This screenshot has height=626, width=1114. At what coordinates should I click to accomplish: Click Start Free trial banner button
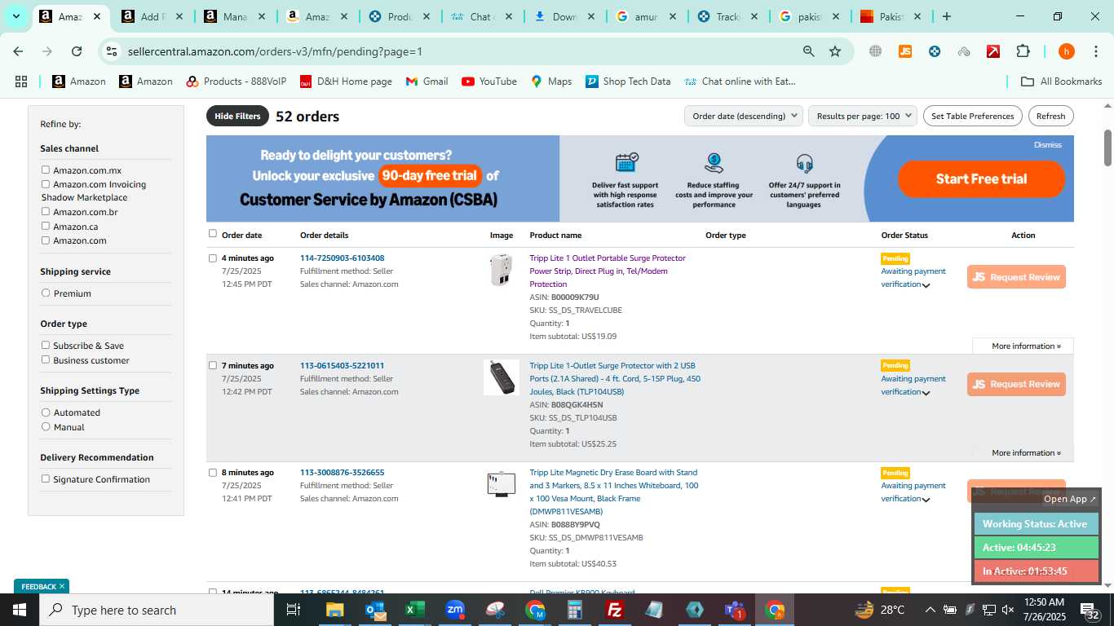981,179
